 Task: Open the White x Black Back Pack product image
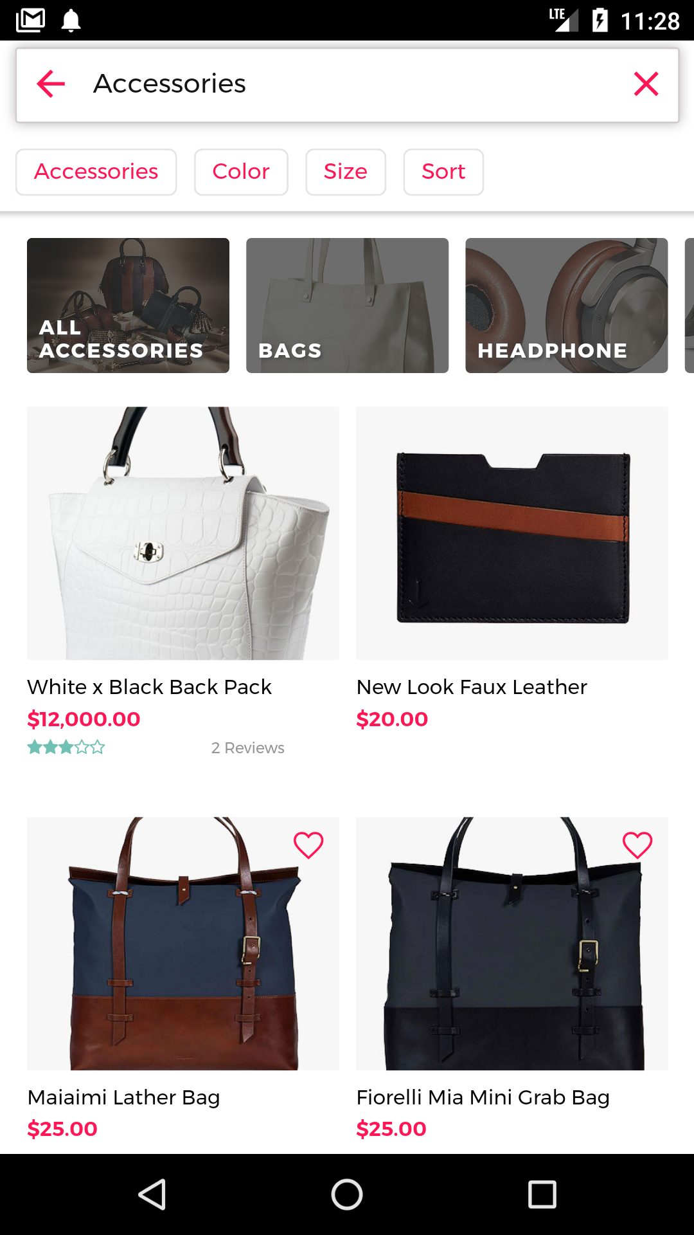point(182,533)
